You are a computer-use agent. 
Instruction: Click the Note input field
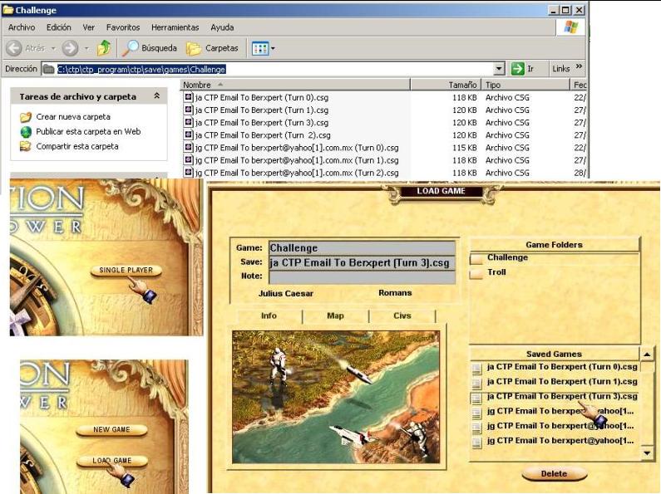(362, 277)
